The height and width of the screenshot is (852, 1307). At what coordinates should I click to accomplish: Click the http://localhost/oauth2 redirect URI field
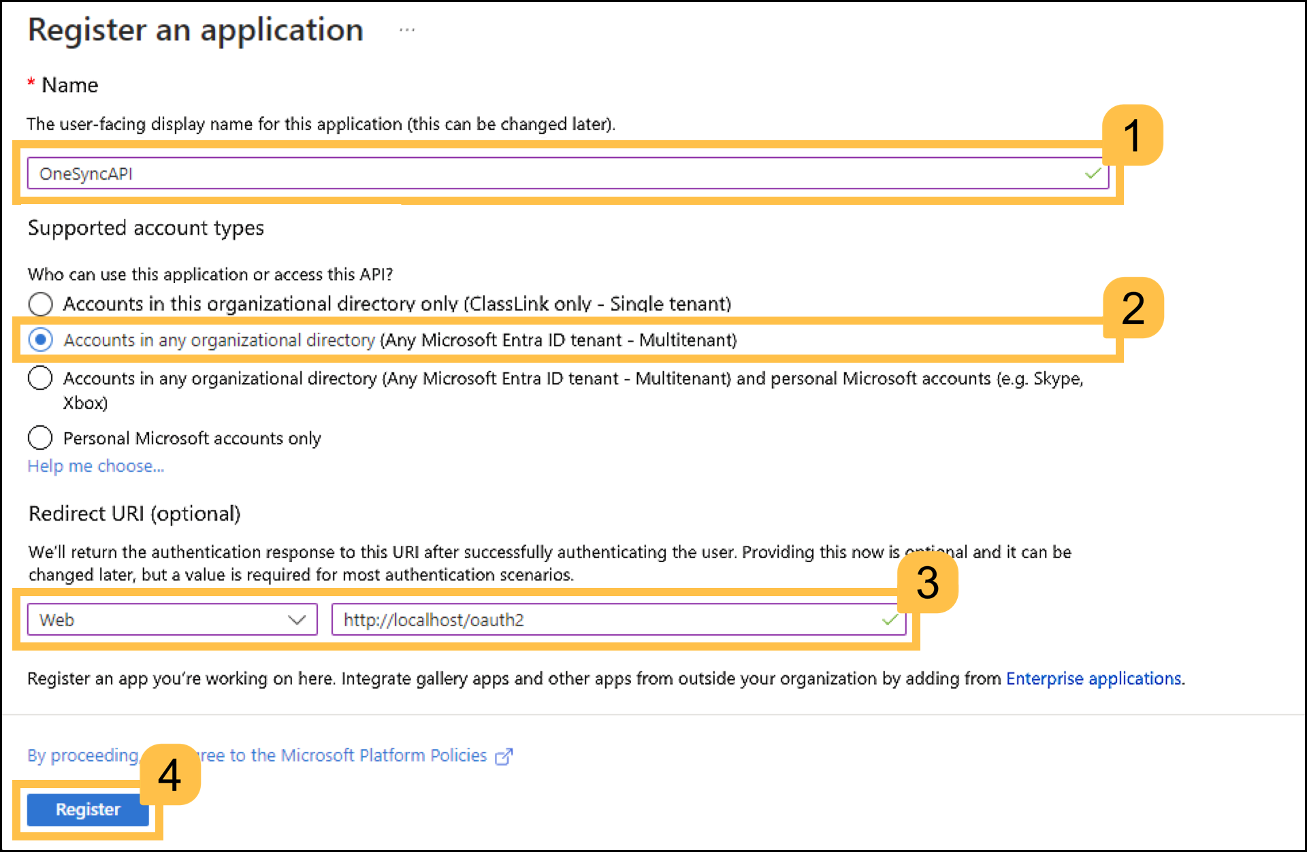point(579,619)
